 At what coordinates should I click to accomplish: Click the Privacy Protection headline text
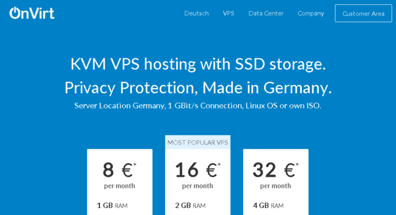[198, 87]
